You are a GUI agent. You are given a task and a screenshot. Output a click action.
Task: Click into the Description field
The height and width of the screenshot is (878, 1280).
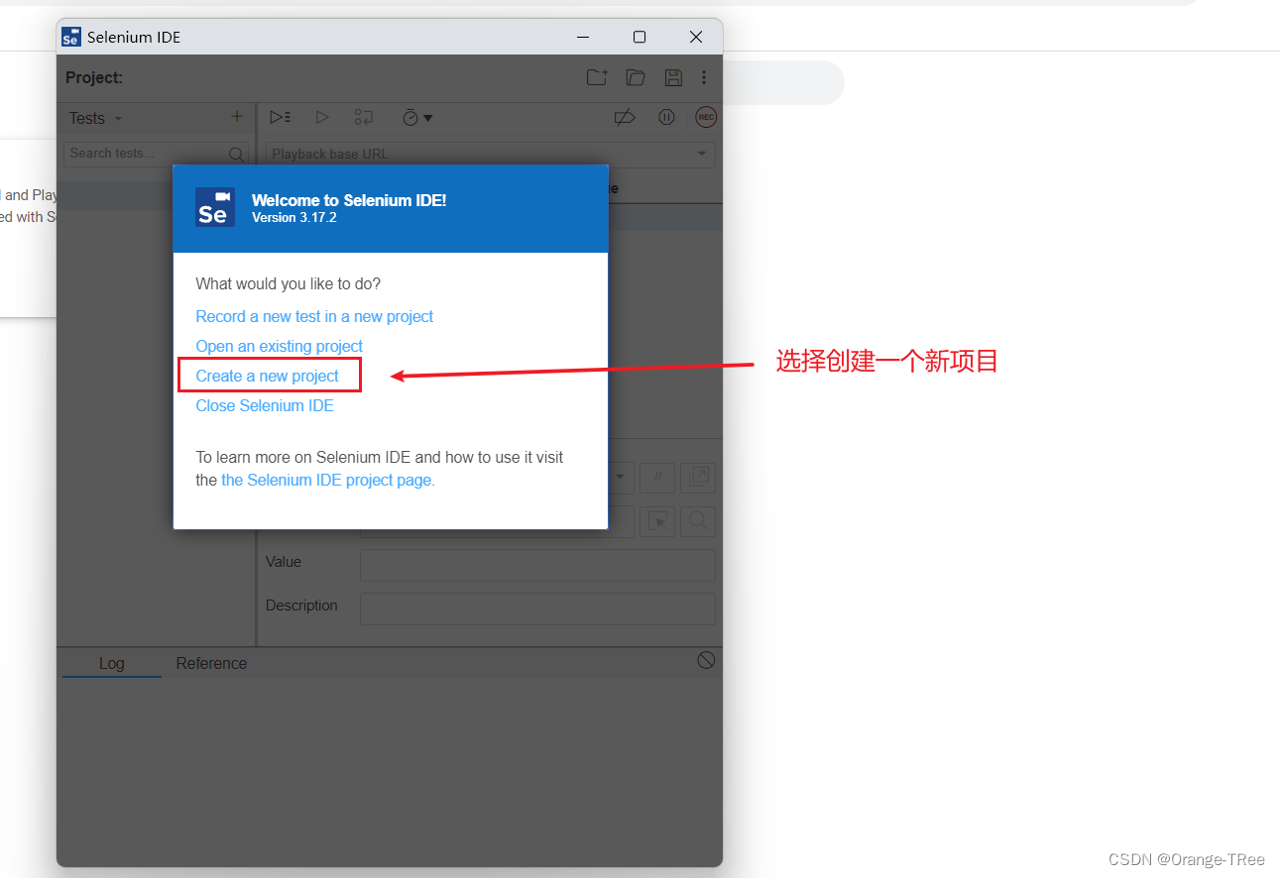537,608
